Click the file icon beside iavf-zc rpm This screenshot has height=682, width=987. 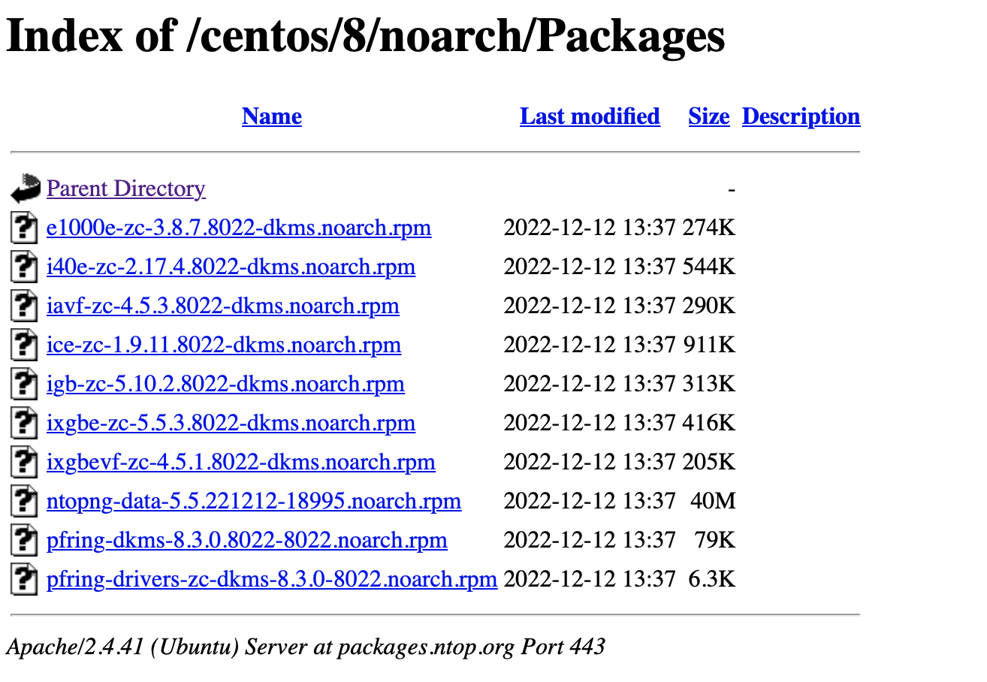tap(23, 306)
